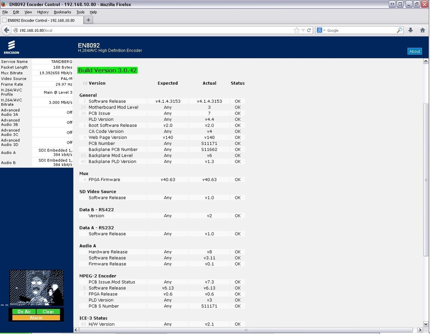Image resolution: width=430 pixels, height=334 pixels.
Task: Click the orange Alarm button
Action: [36, 318]
